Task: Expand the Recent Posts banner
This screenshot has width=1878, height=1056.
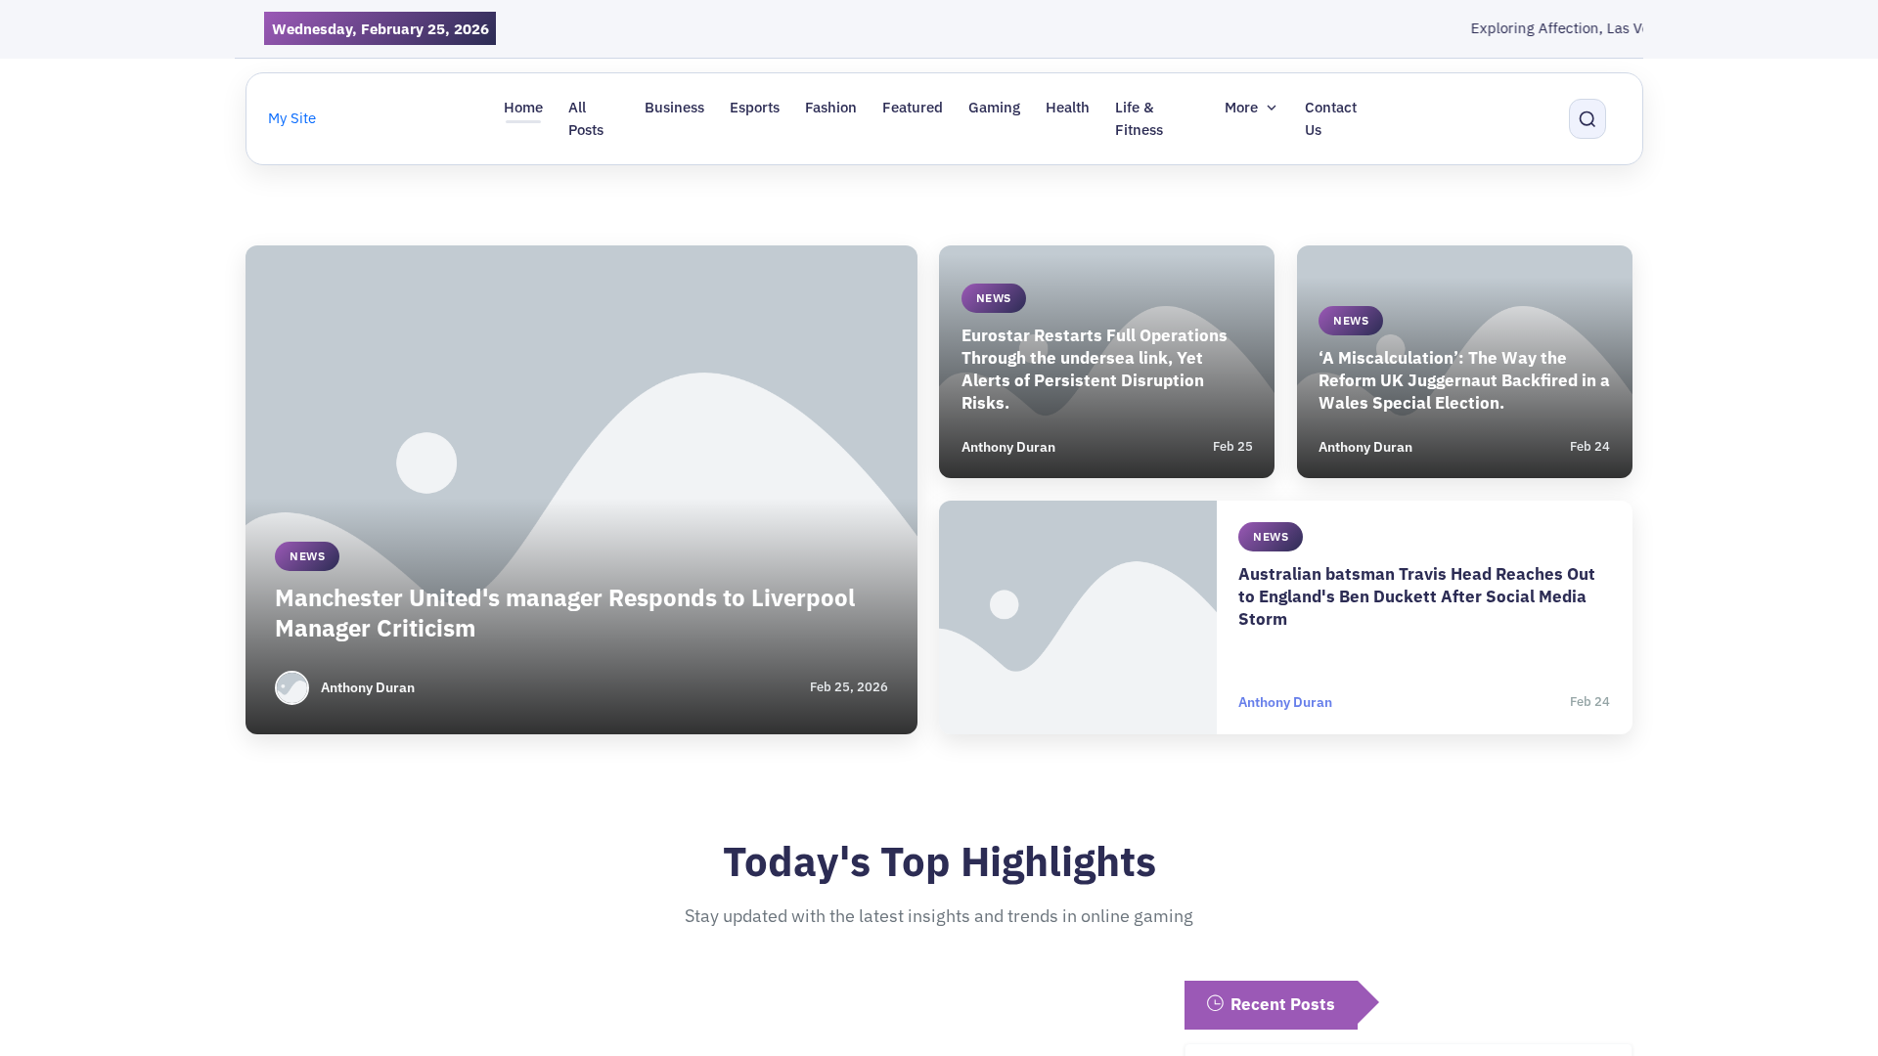Action: point(1281,1004)
